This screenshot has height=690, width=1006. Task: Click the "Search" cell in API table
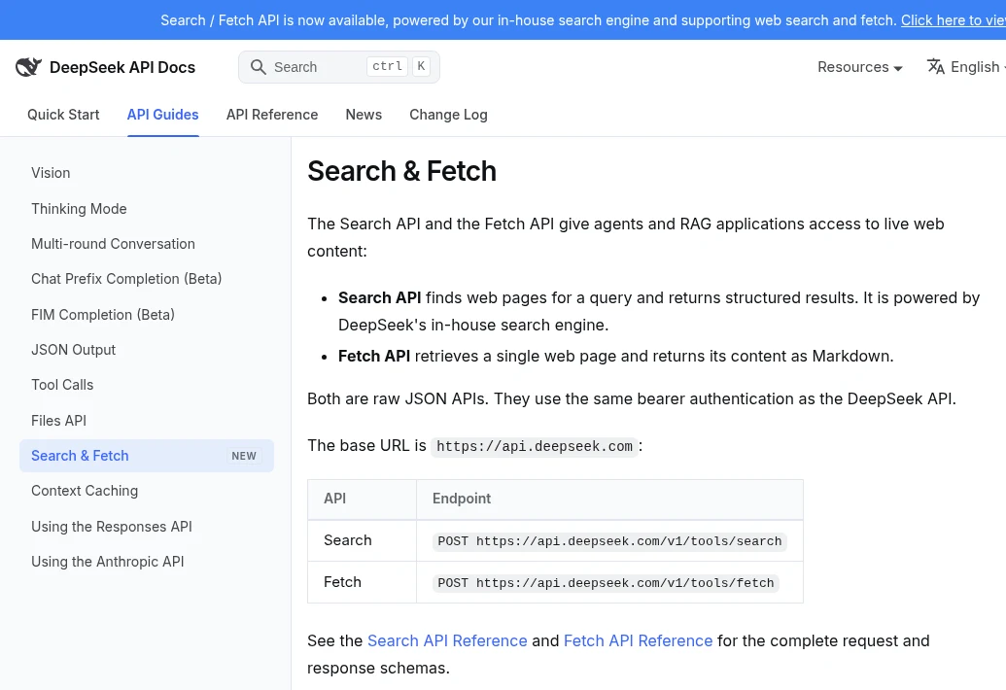pos(362,540)
